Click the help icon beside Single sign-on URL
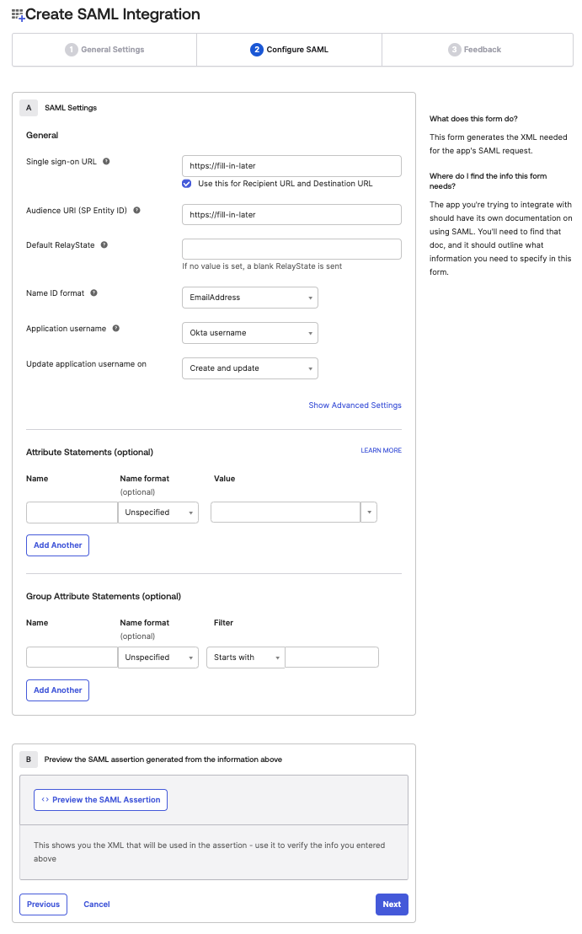 [x=106, y=162]
